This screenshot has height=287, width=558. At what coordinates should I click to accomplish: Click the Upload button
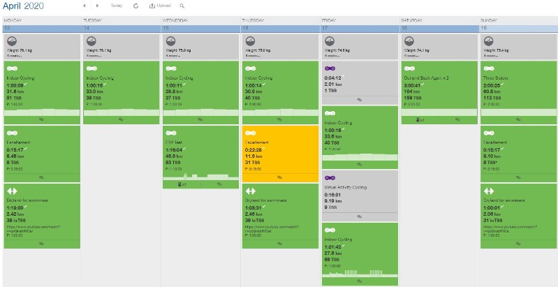pos(160,6)
